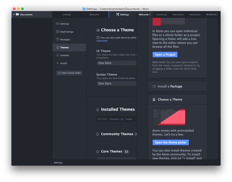
Task: Click the Packages box icon in sidebar
Action: (58, 40)
